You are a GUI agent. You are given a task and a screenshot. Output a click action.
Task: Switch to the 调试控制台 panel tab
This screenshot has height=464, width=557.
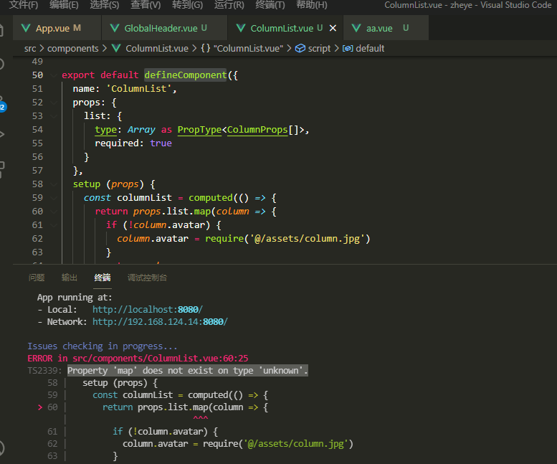(x=147, y=278)
